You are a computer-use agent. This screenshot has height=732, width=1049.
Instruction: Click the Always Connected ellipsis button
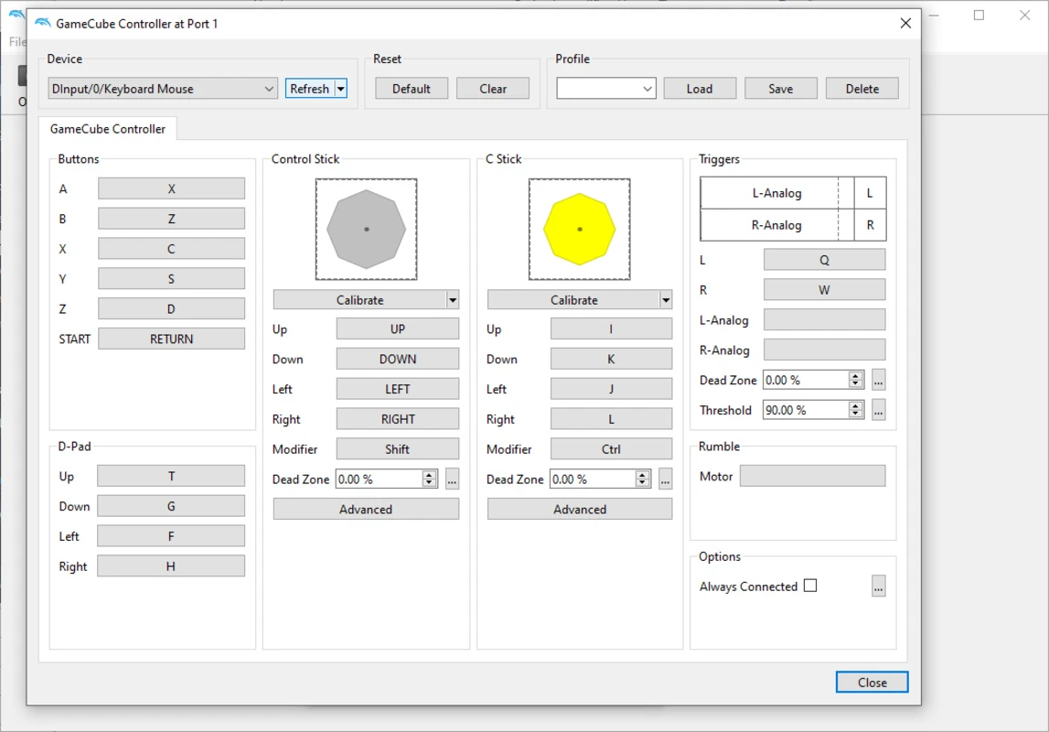click(878, 587)
